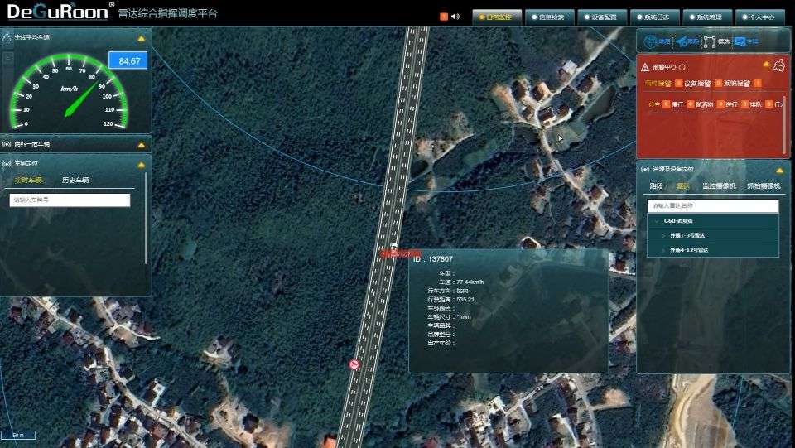Click the alarm center warning triangle icon
795x448 pixels.
645,67
